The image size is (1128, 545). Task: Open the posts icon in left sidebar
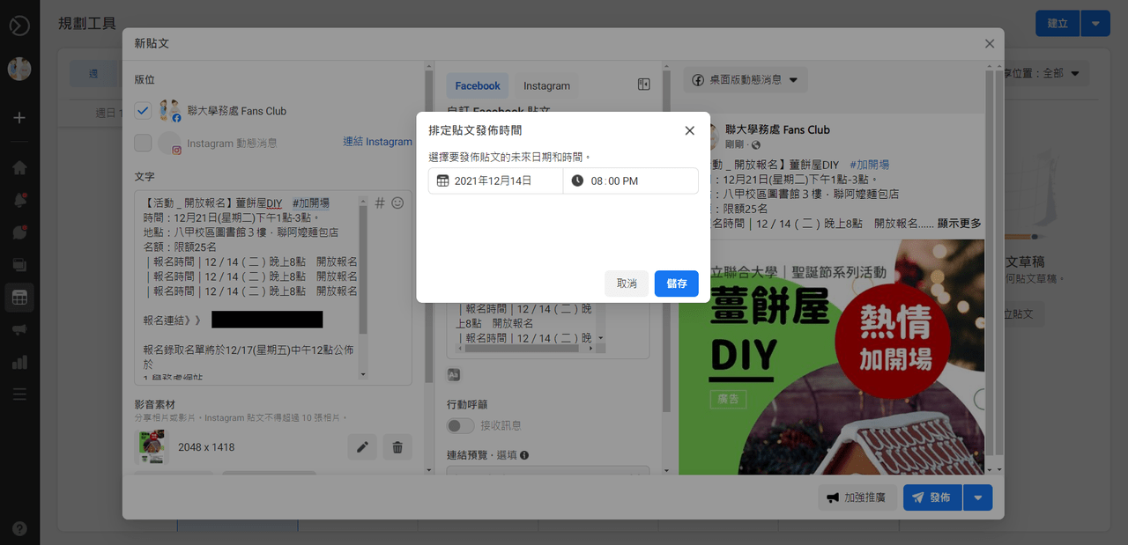(19, 265)
